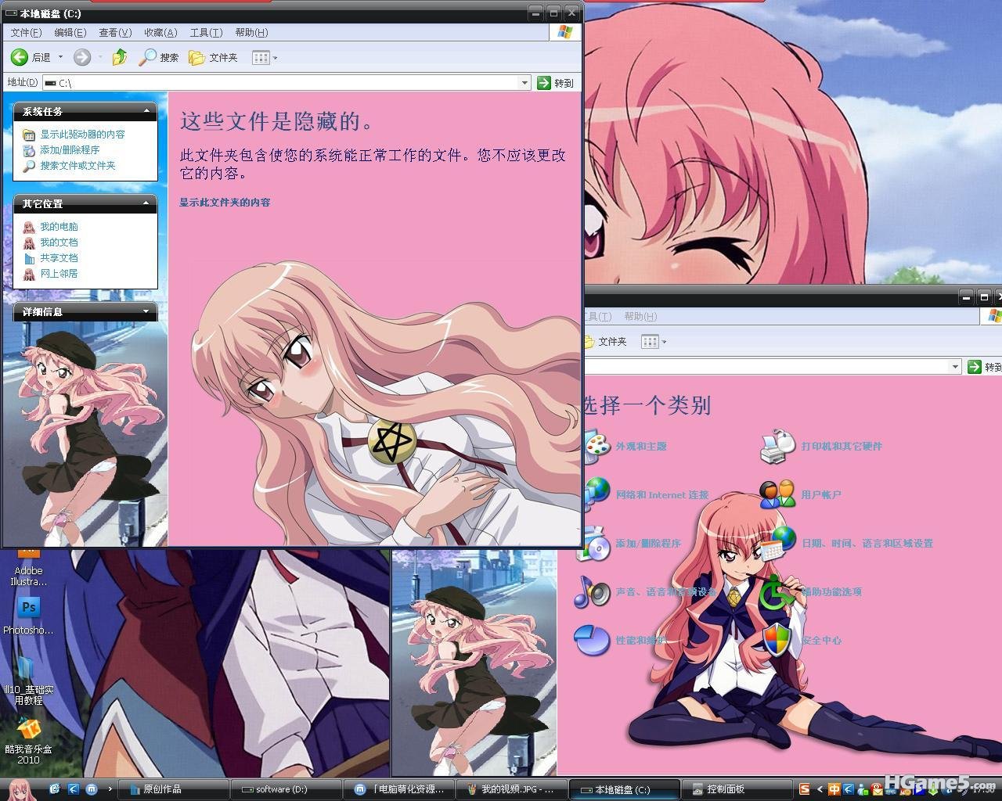Select the Photoshop desktop icon
The width and height of the screenshot is (1002, 801).
(29, 616)
